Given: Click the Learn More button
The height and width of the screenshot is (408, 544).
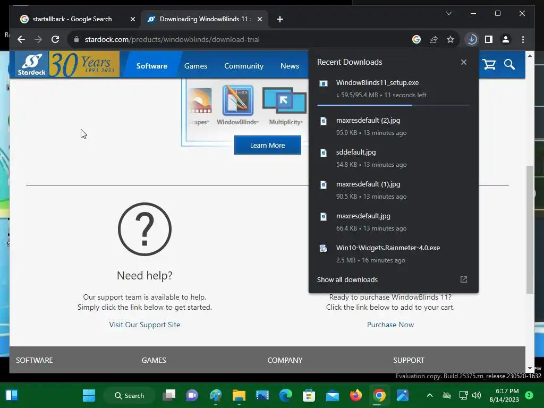Looking at the screenshot, I should [x=268, y=145].
